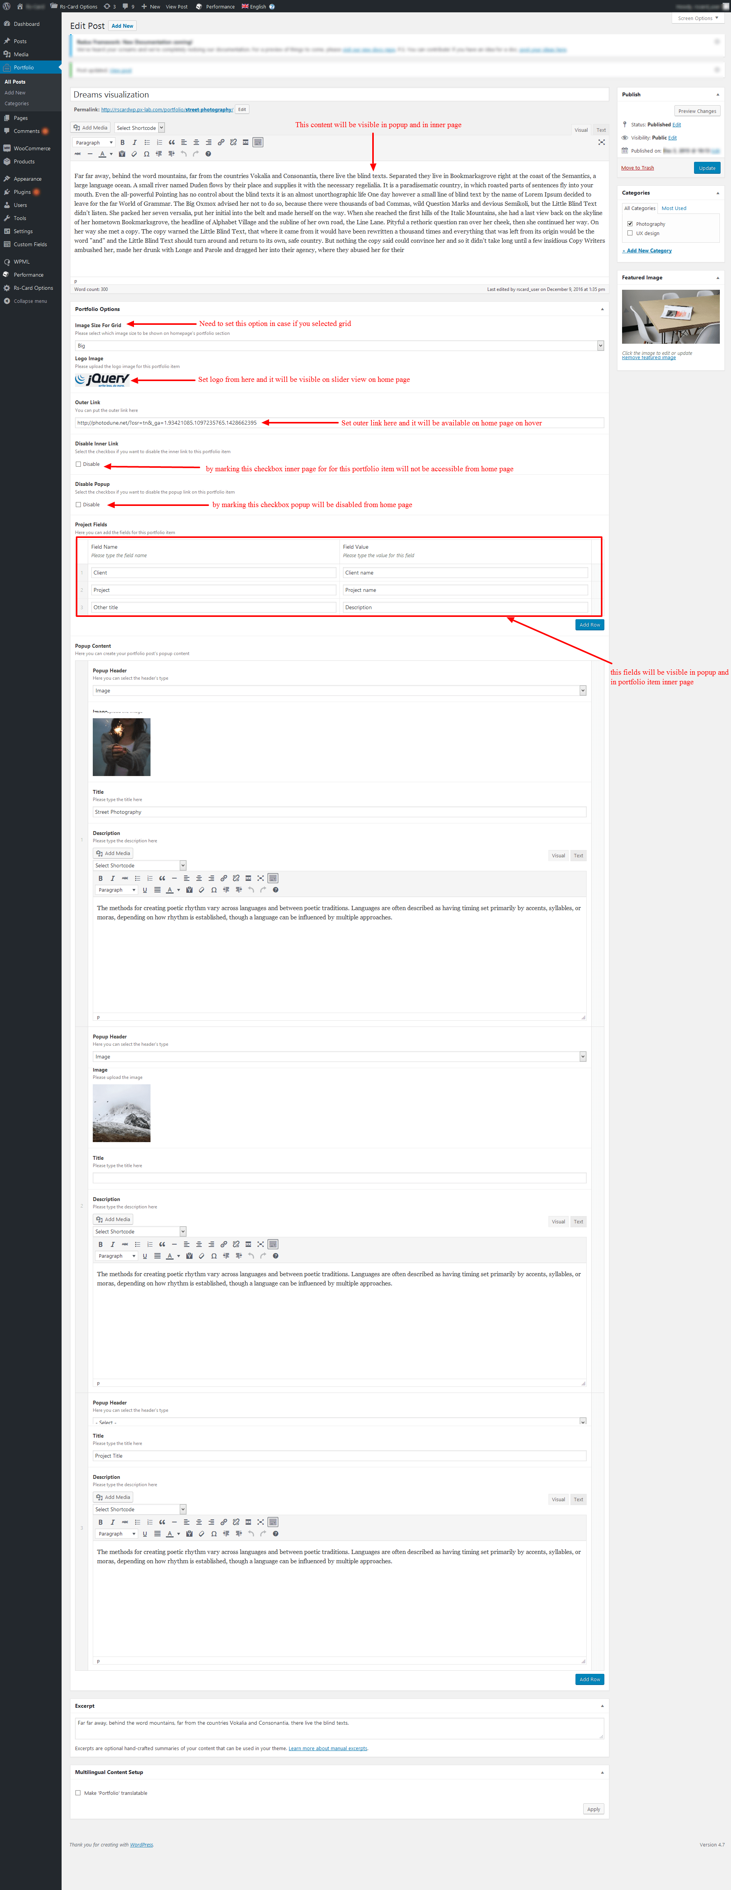Insert link in the main content editor
731x1890 pixels.
pyautogui.click(x=221, y=142)
